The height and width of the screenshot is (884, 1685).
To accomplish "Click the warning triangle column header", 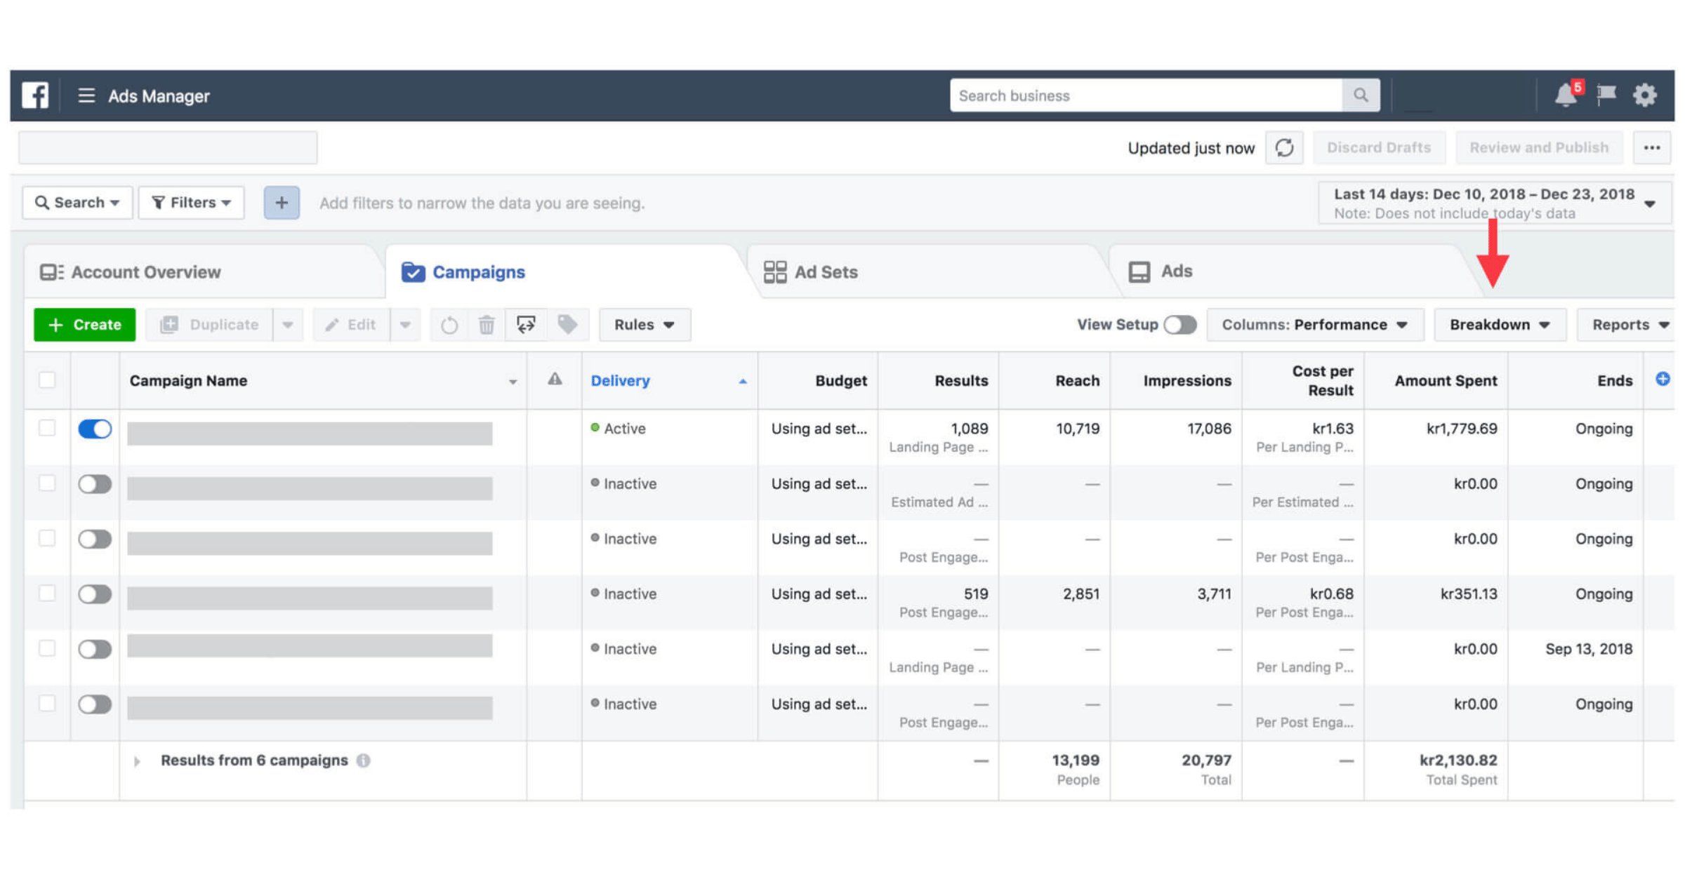I will click(x=555, y=380).
